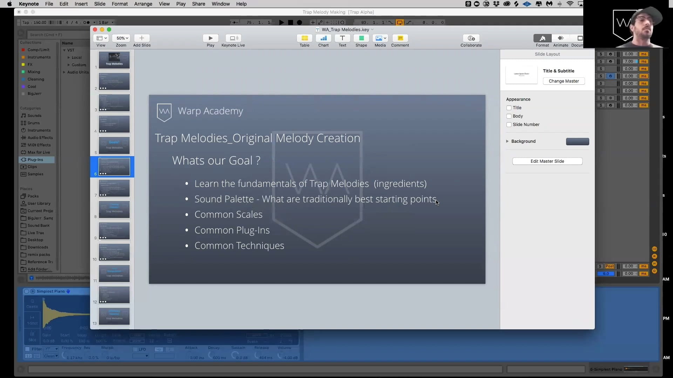This screenshot has width=673, height=378.
Task: Collapse the VST tree item
Action: tap(64, 50)
